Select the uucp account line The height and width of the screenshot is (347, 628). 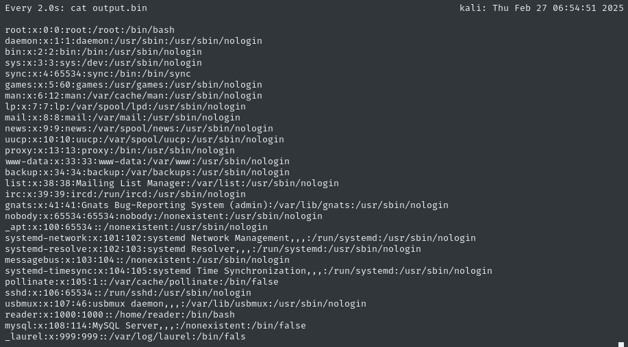tap(144, 140)
